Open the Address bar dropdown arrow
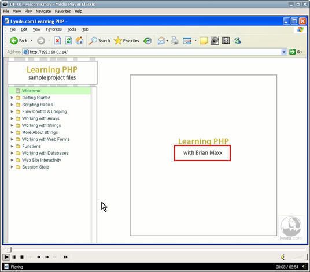 284,52
